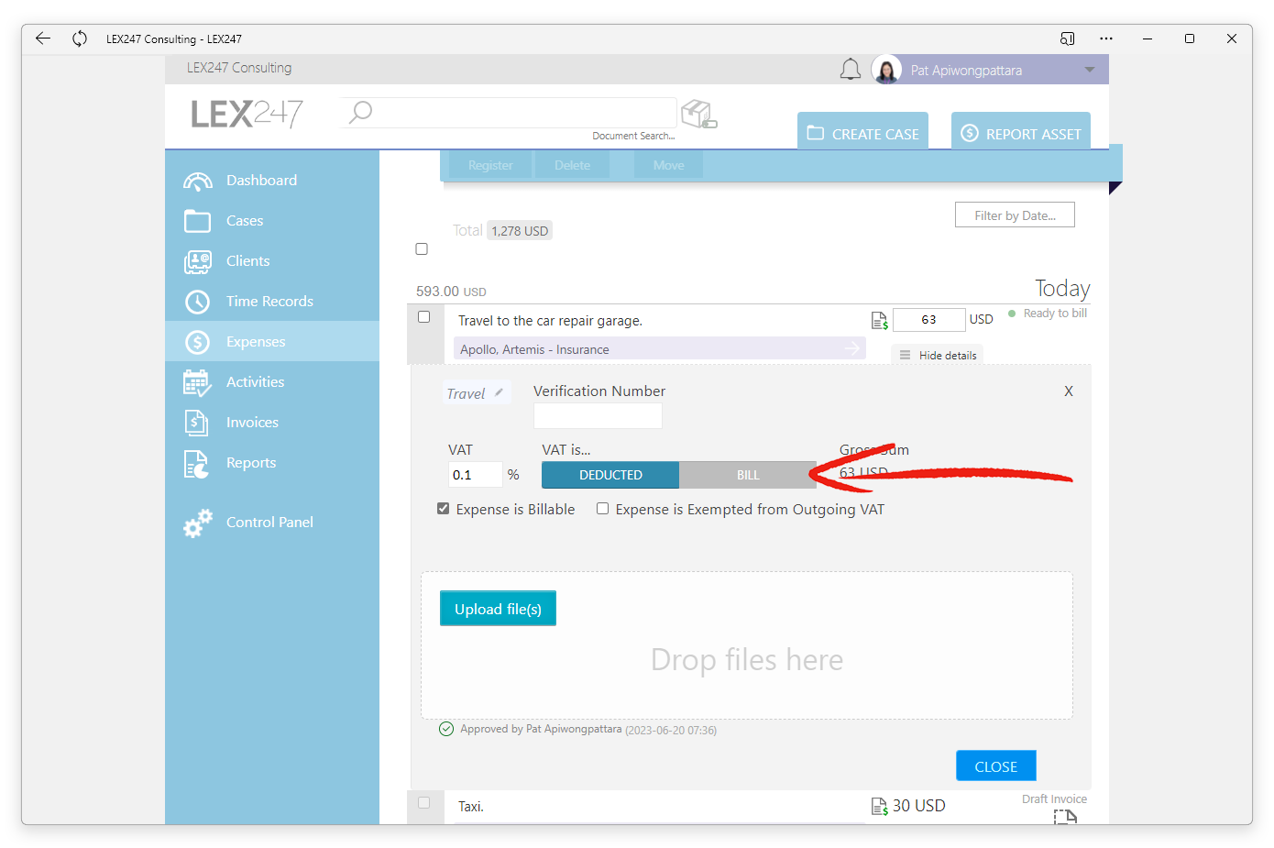This screenshot has width=1274, height=848.
Task: Click the pencil to edit Travel category
Action: pyautogui.click(x=499, y=392)
